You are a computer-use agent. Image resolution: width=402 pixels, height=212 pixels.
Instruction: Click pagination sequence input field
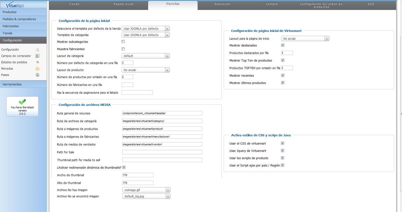pyautogui.click(x=137, y=93)
